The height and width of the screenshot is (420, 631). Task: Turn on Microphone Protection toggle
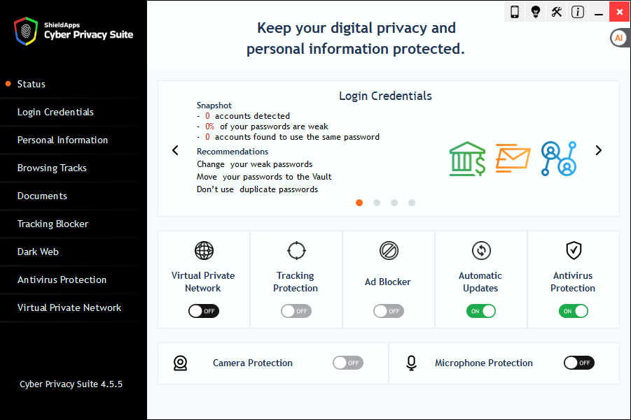[579, 363]
